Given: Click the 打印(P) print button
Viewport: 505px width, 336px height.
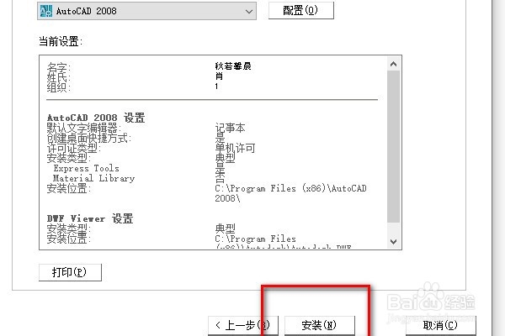Looking at the screenshot, I should [x=70, y=272].
